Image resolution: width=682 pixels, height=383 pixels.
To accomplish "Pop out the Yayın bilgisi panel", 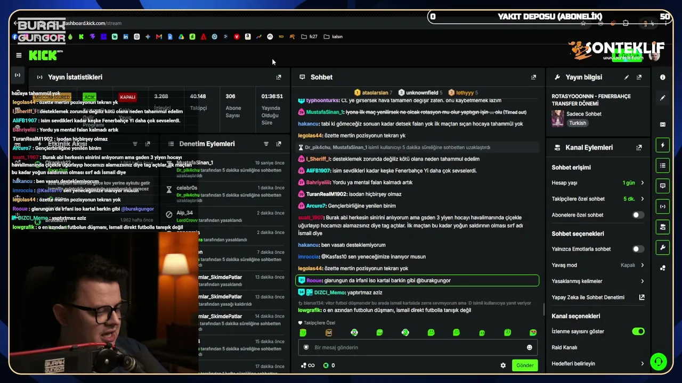I will [x=639, y=77].
